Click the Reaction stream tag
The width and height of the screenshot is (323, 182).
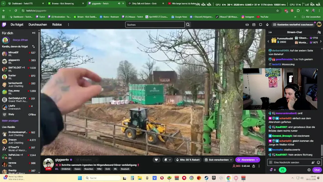coord(89,169)
